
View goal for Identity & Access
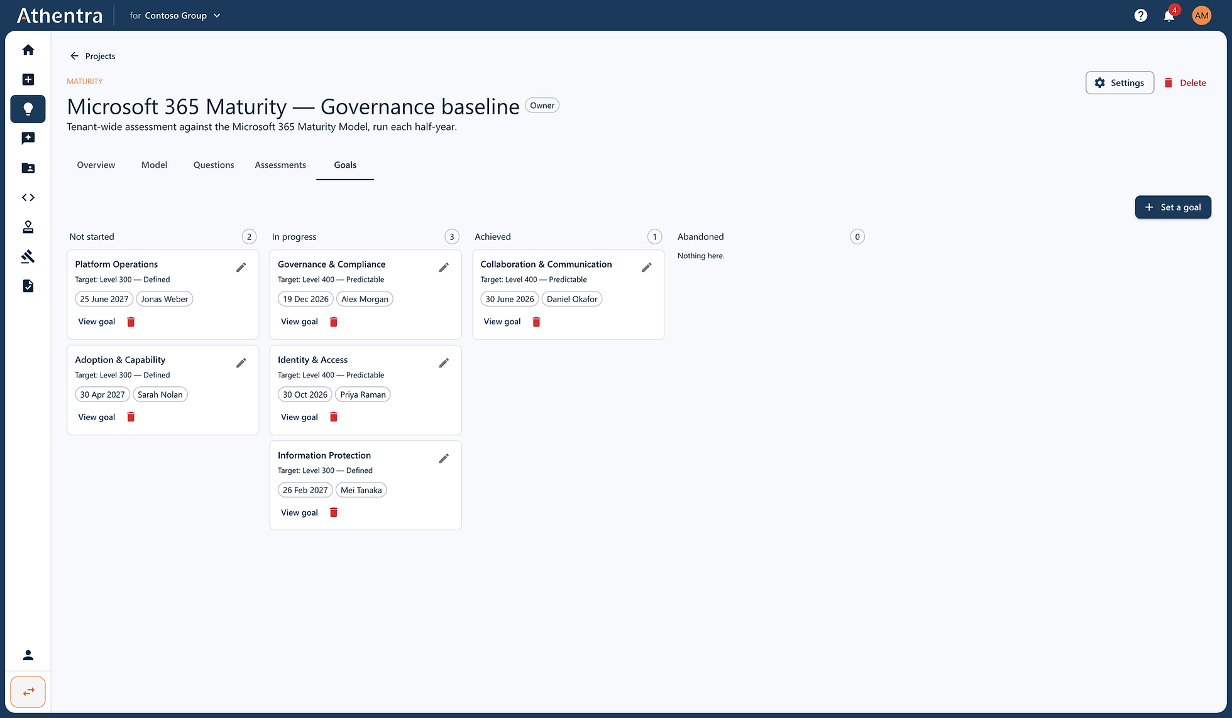tap(299, 417)
